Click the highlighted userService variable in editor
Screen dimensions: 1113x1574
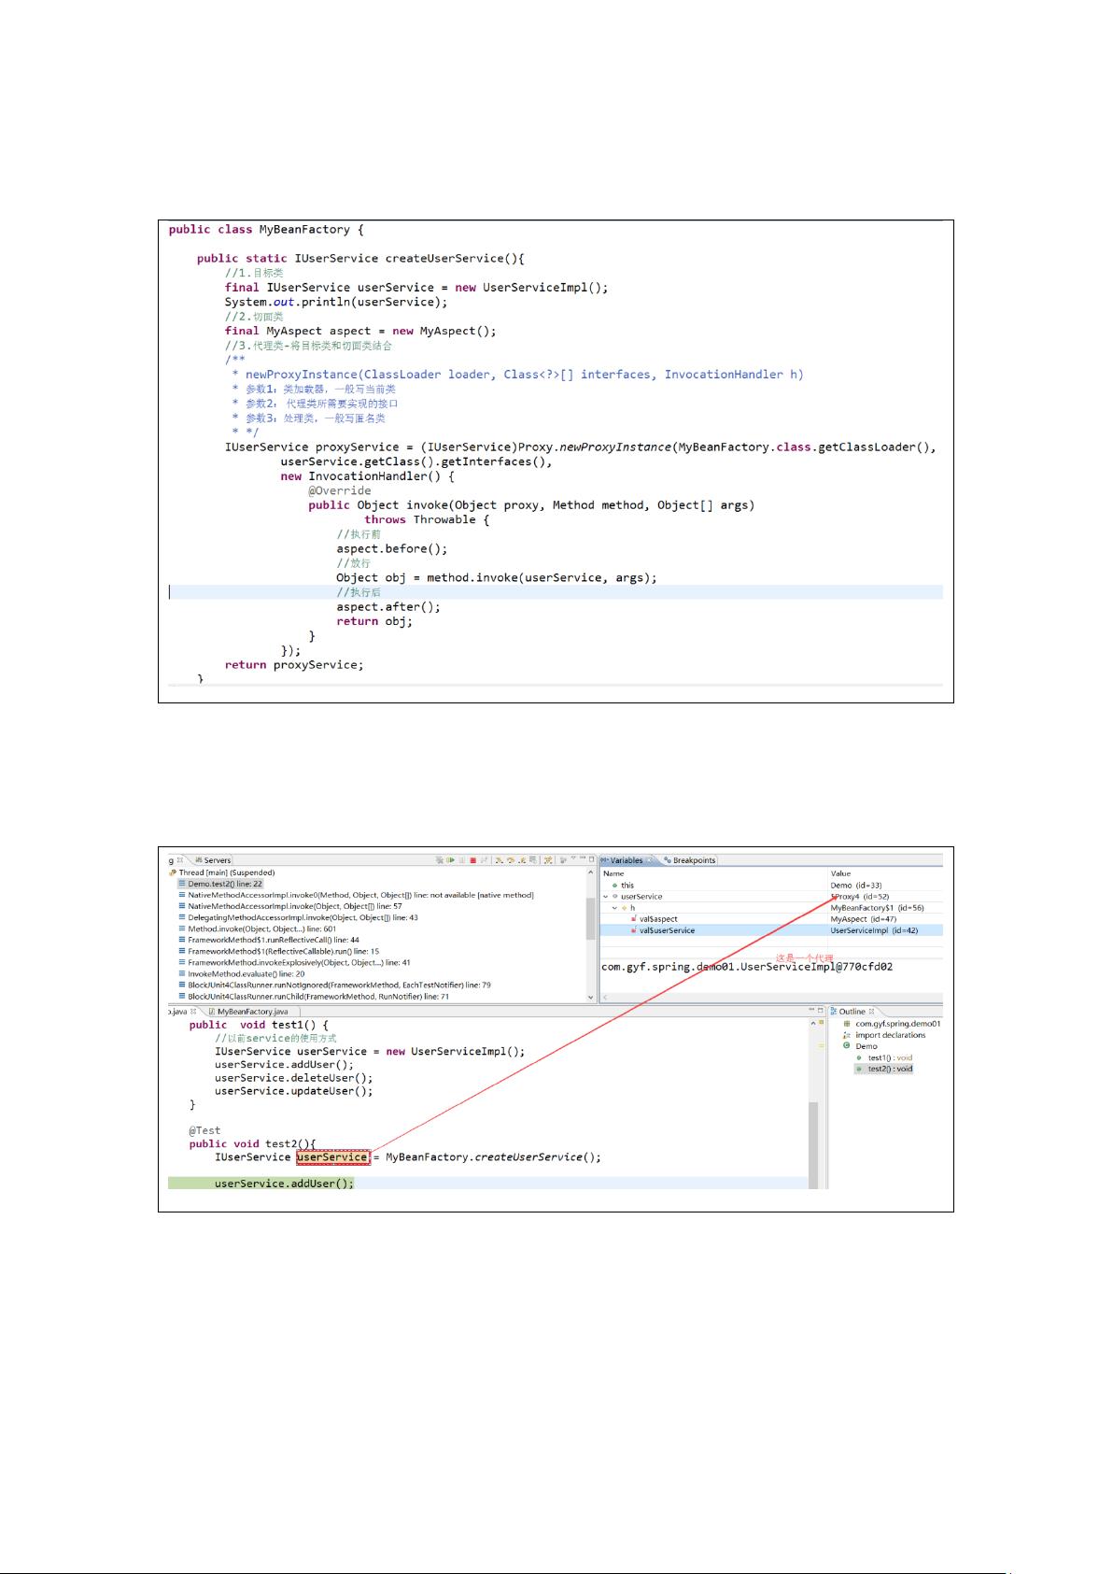(x=332, y=1157)
